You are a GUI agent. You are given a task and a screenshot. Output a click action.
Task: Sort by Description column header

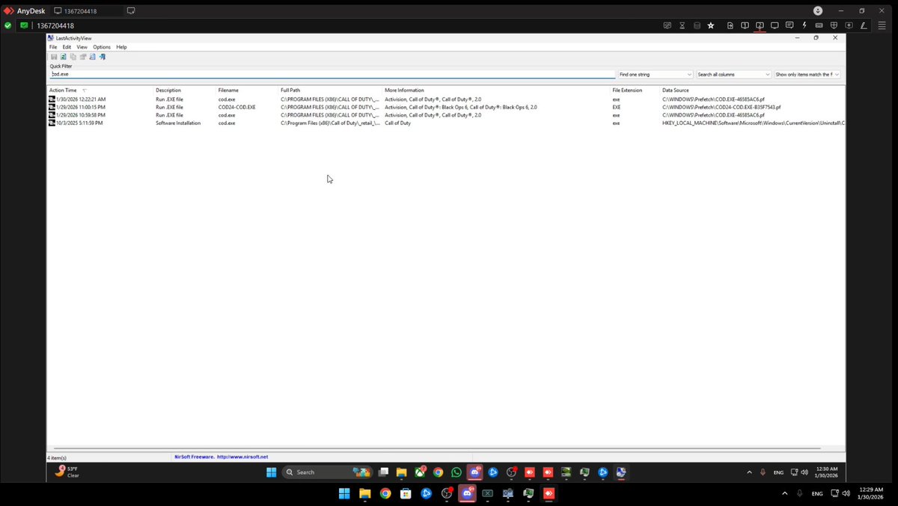point(168,90)
